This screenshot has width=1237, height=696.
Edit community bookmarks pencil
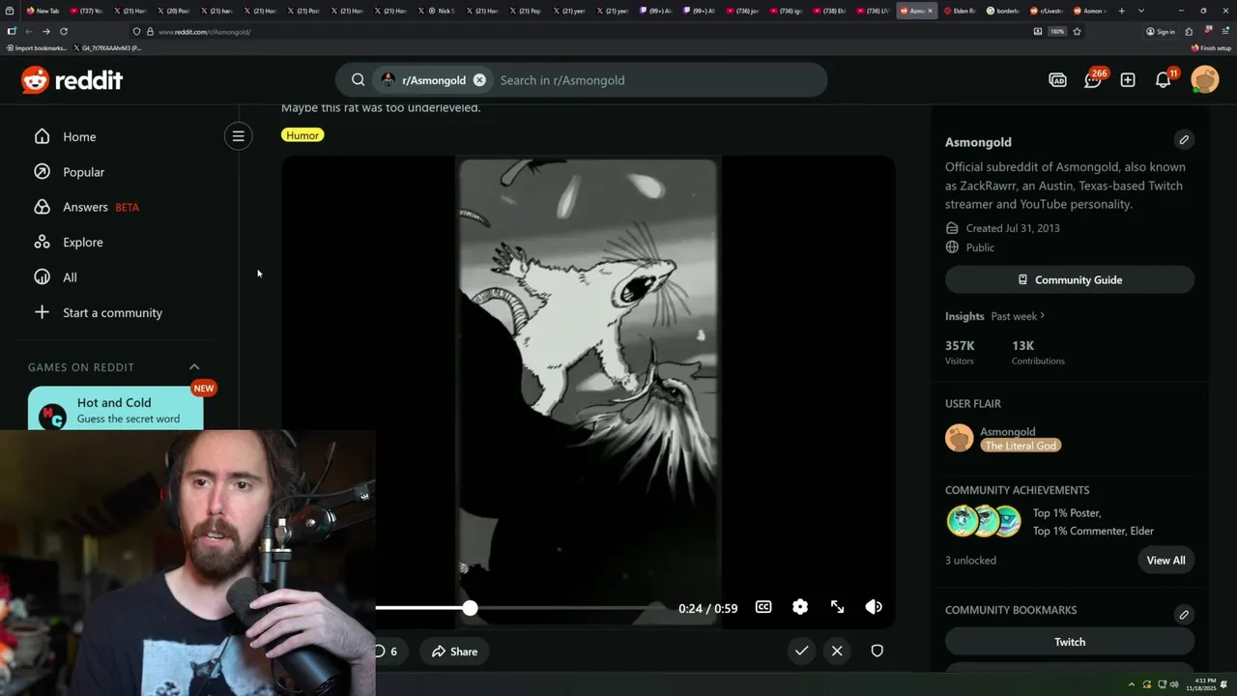coord(1184,615)
